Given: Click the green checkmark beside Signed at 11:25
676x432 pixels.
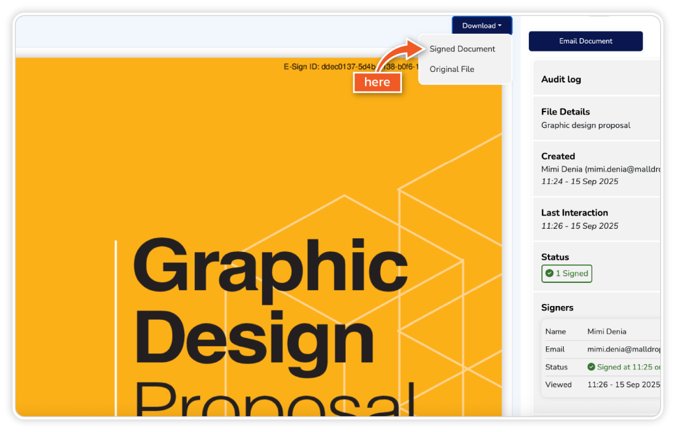Looking at the screenshot, I should pos(591,367).
